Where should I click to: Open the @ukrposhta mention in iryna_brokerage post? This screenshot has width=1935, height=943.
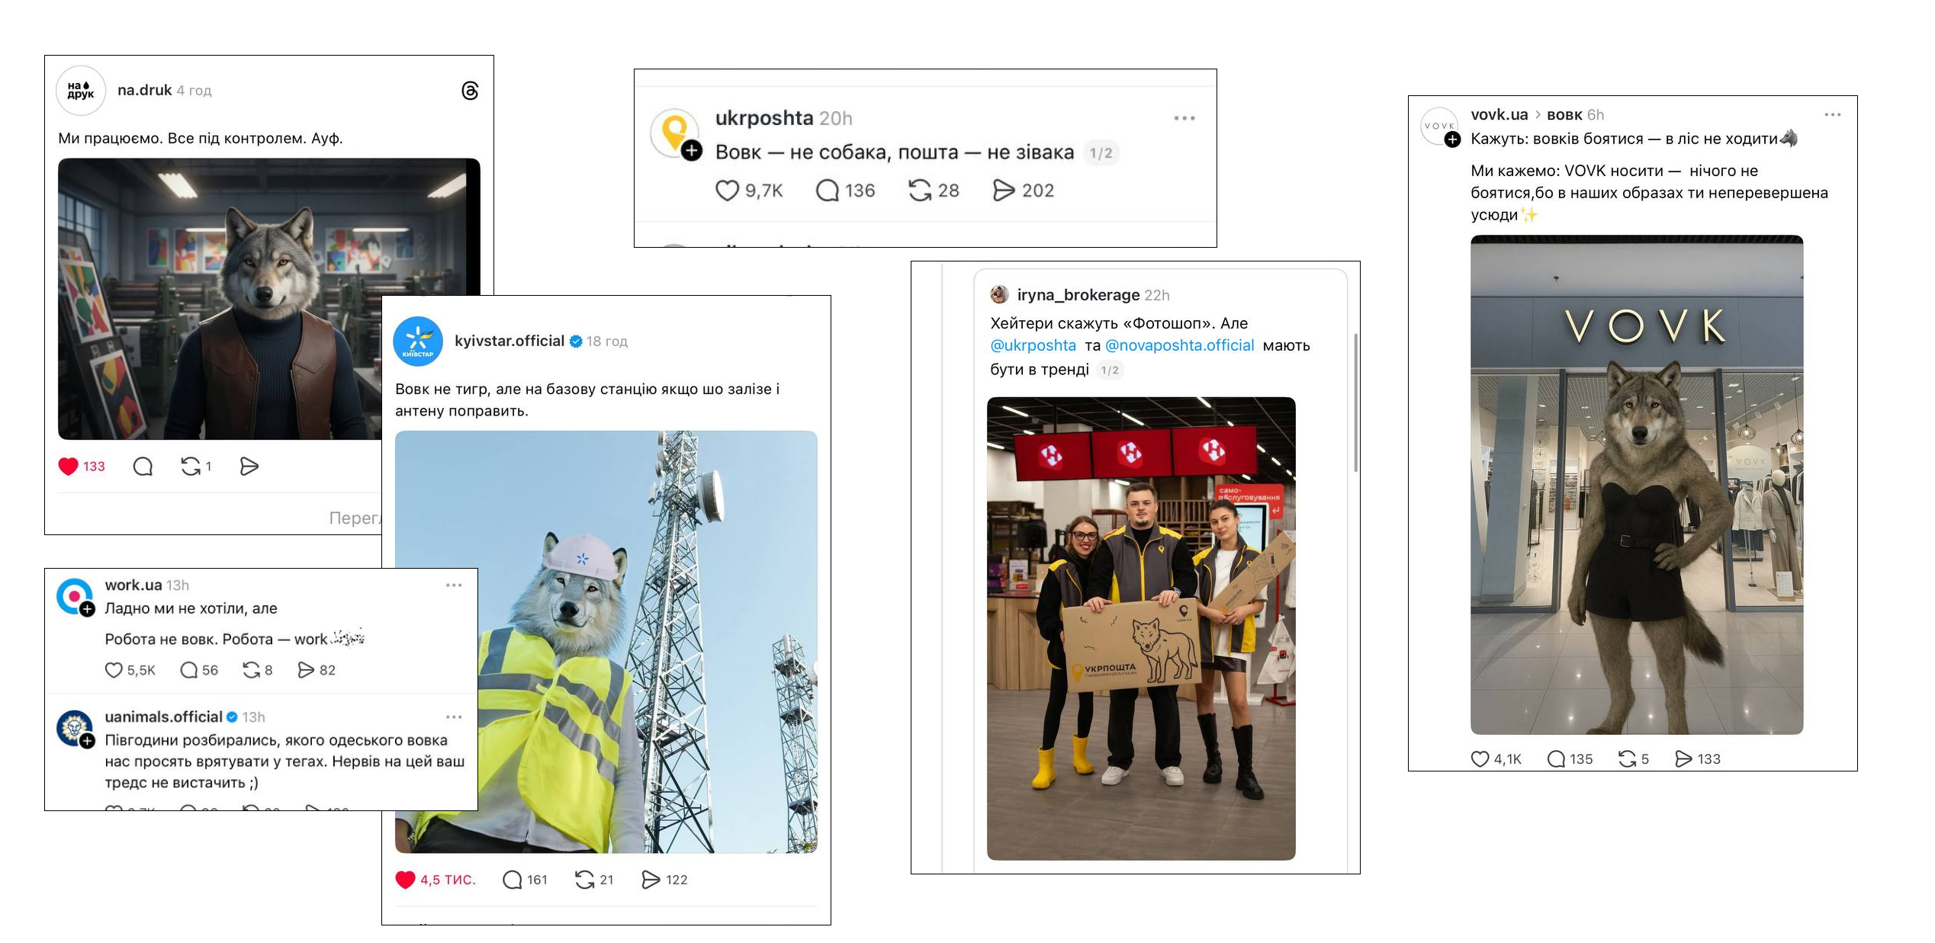pos(1033,345)
